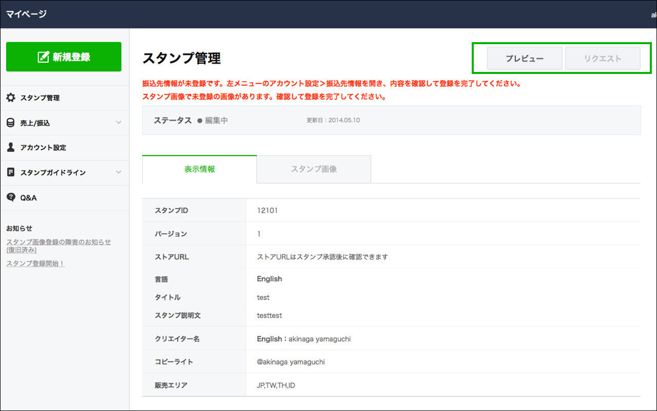Click the スタンプ管理 page heading

(182, 58)
